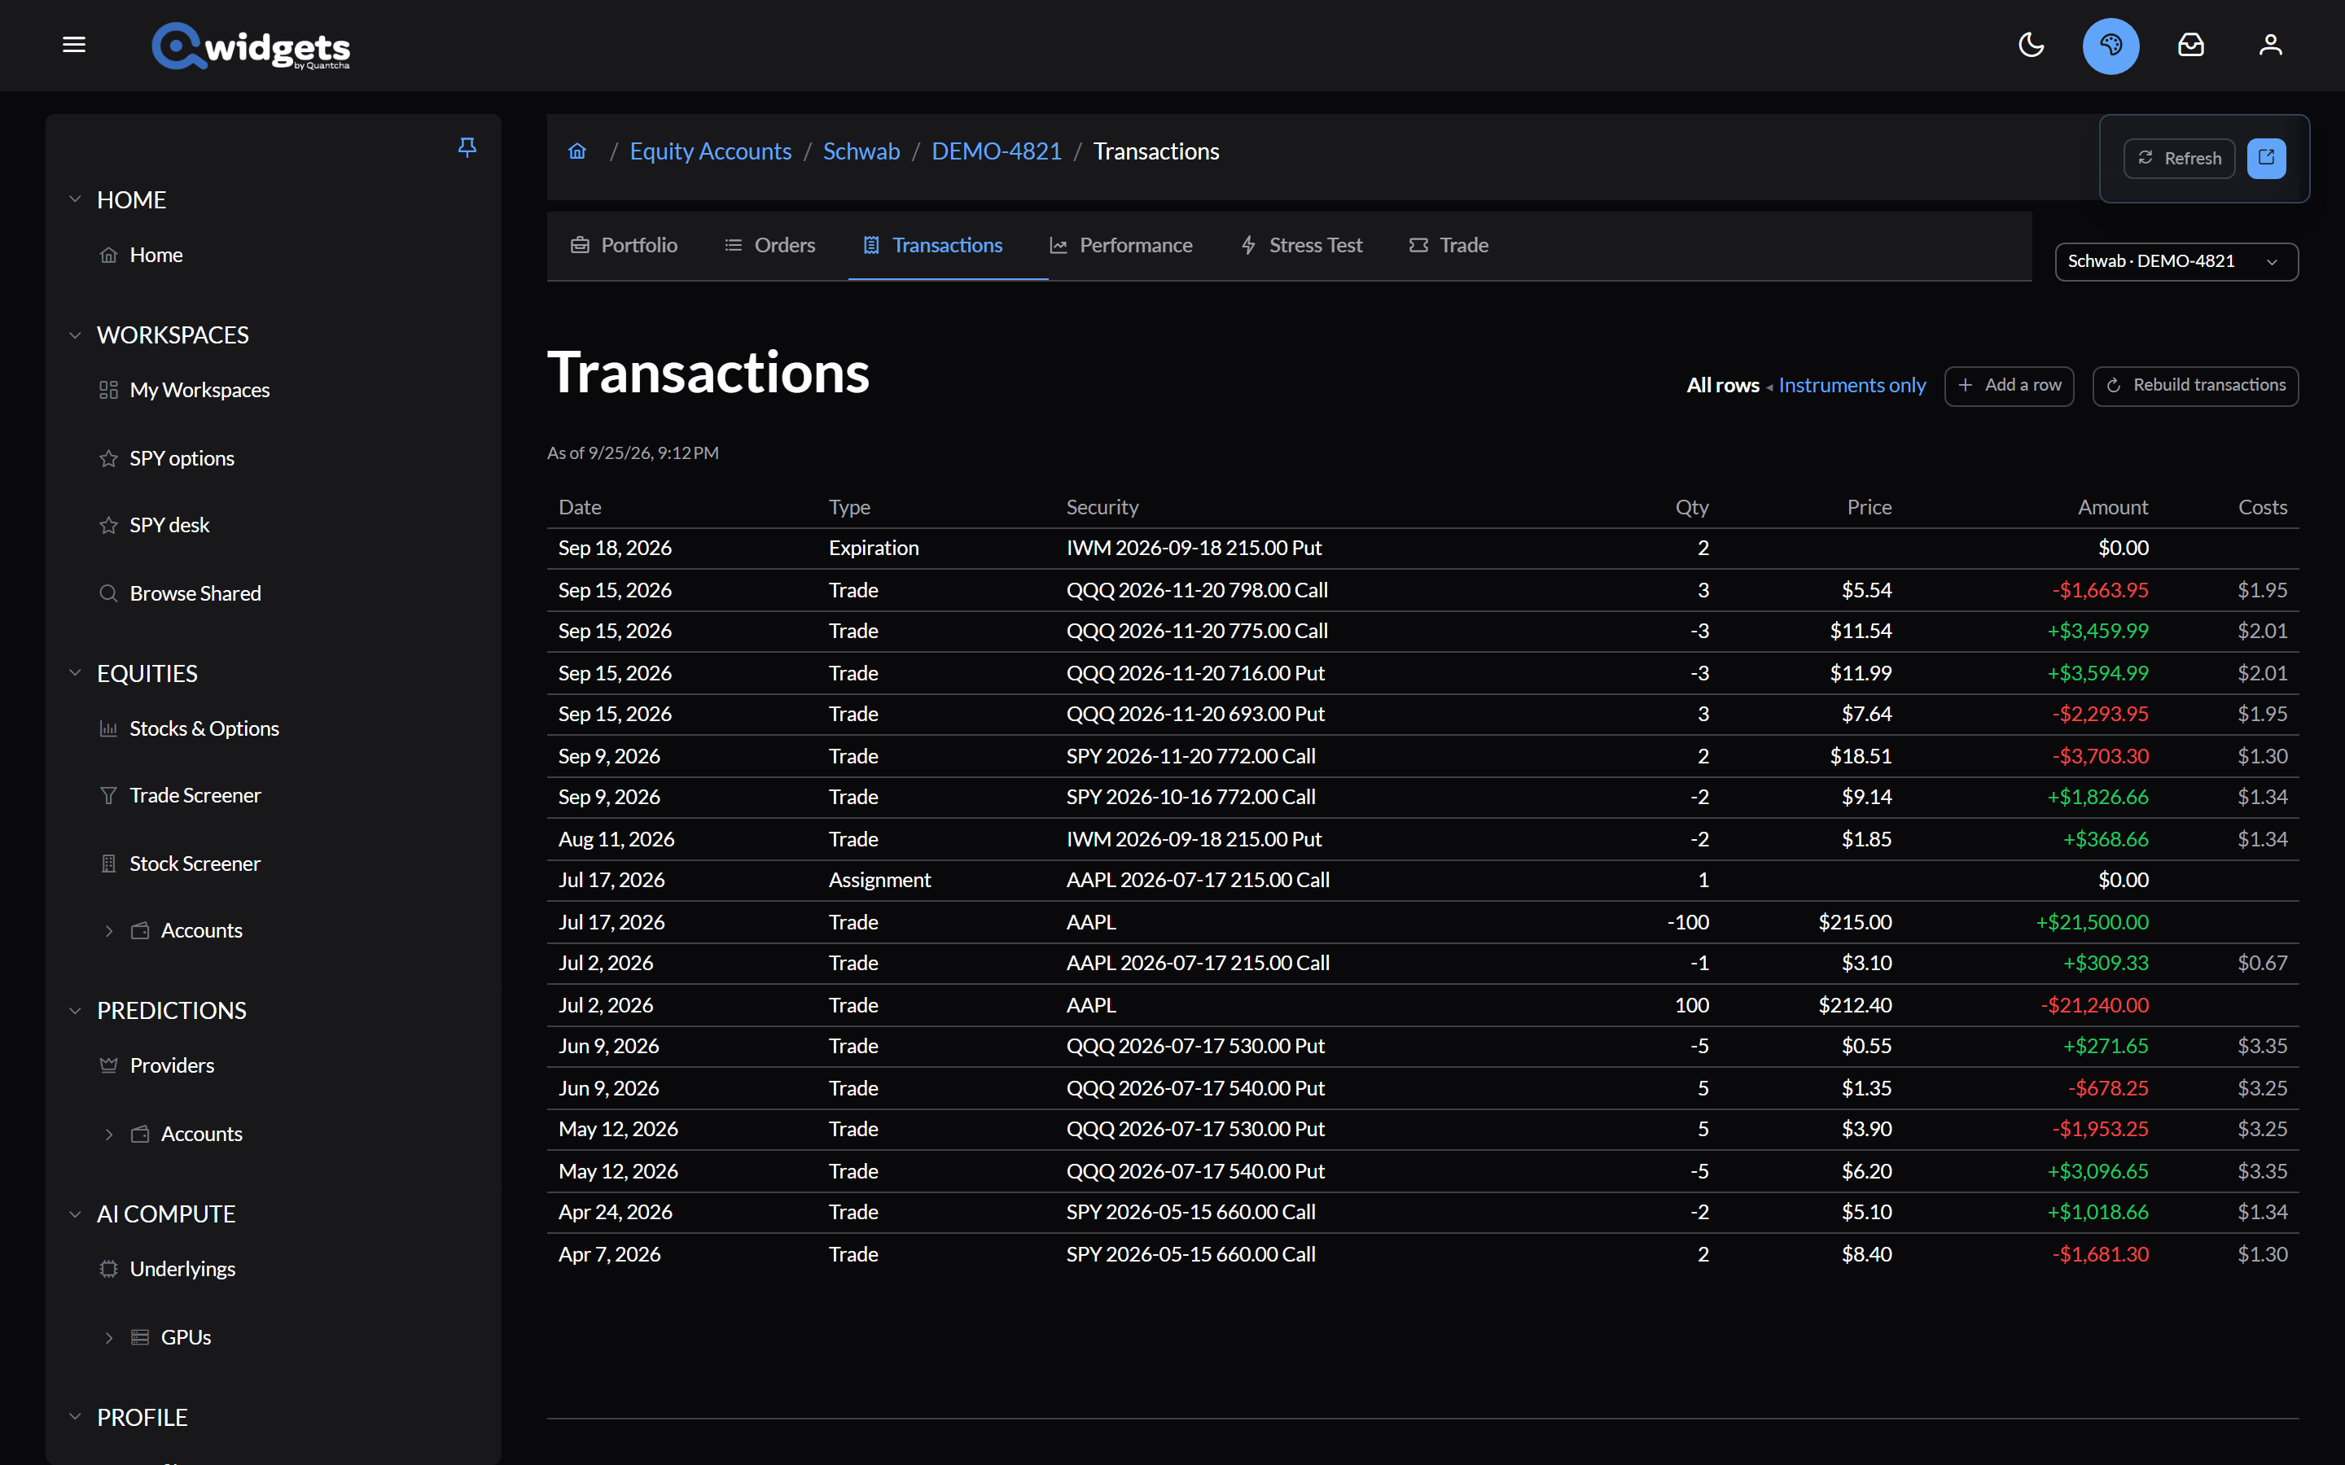This screenshot has width=2345, height=1465.
Task: Open the theme palette icon
Action: (2110, 46)
